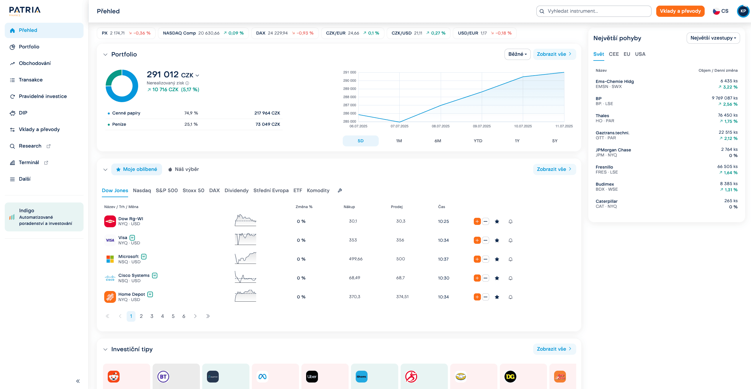Click the orange Vklady a převody button
Viewport: 751px width, 389px height.
(x=680, y=11)
